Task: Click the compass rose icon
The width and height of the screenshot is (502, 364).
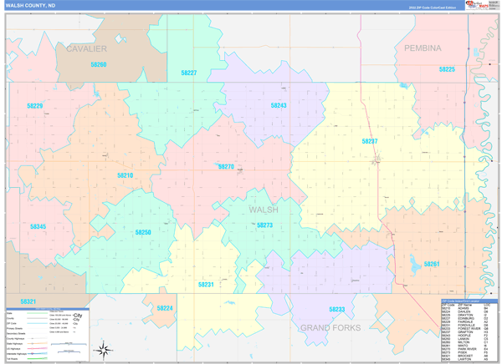Action: [x=102, y=351]
